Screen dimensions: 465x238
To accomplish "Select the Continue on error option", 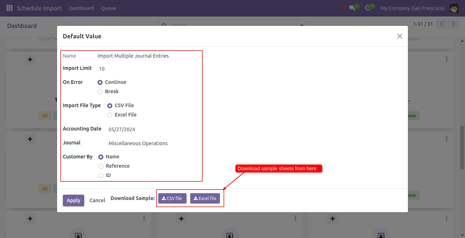I will click(100, 82).
